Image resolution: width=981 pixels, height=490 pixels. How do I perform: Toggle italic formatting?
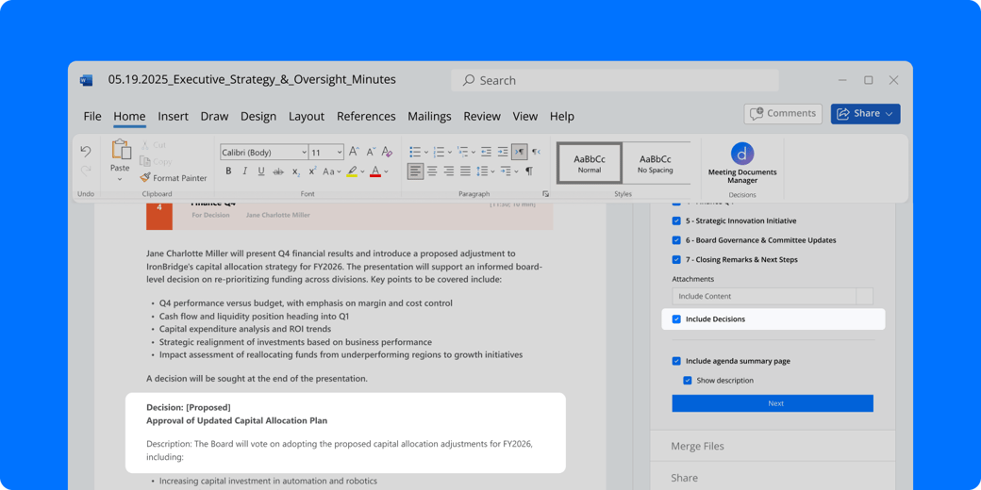244,171
